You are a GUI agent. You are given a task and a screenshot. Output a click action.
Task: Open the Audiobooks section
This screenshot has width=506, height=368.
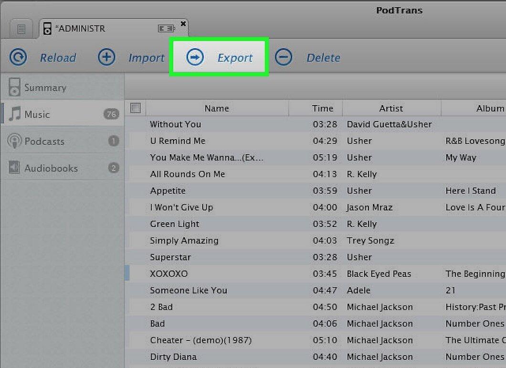click(63, 168)
